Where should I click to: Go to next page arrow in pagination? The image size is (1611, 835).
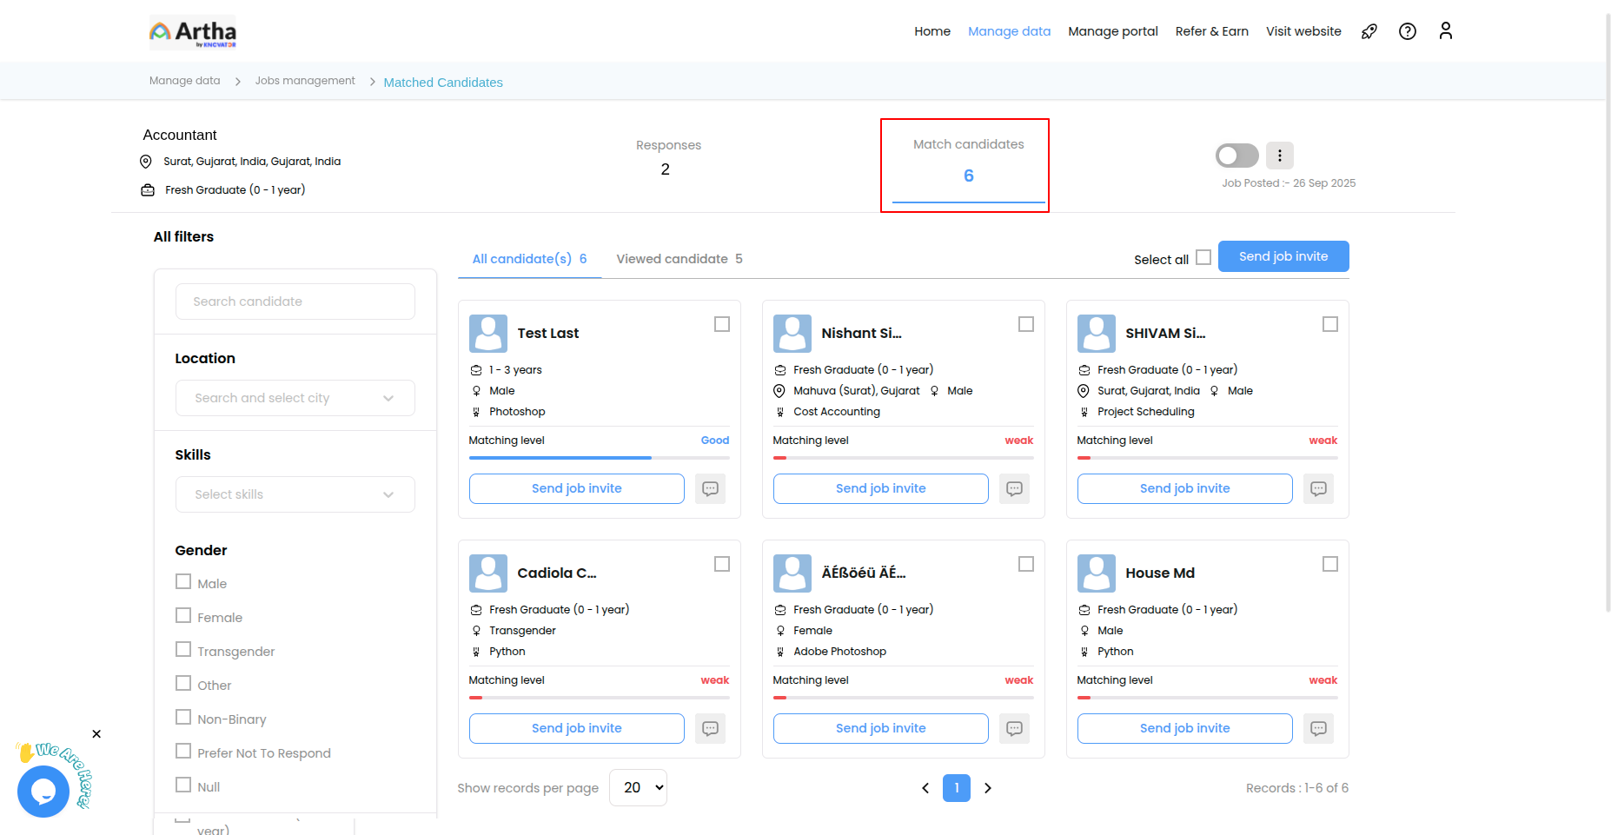point(987,788)
